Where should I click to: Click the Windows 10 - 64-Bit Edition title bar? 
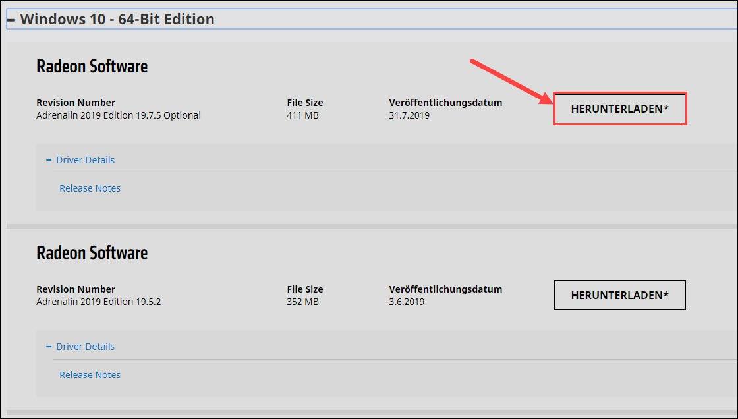click(x=118, y=18)
